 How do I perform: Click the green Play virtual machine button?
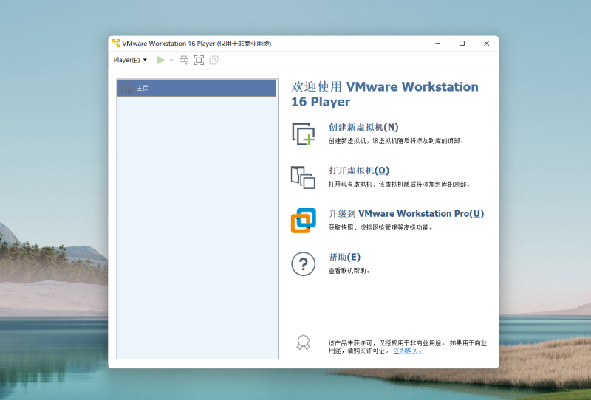(x=161, y=60)
